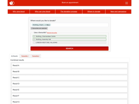Click the 2 favourites are selected label
The width and height of the screenshot is (139, 104).
[39, 28]
